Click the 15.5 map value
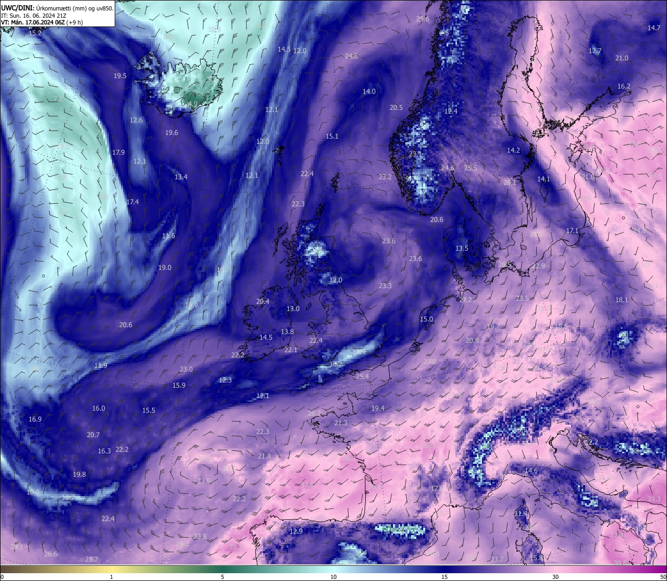 tap(149, 410)
